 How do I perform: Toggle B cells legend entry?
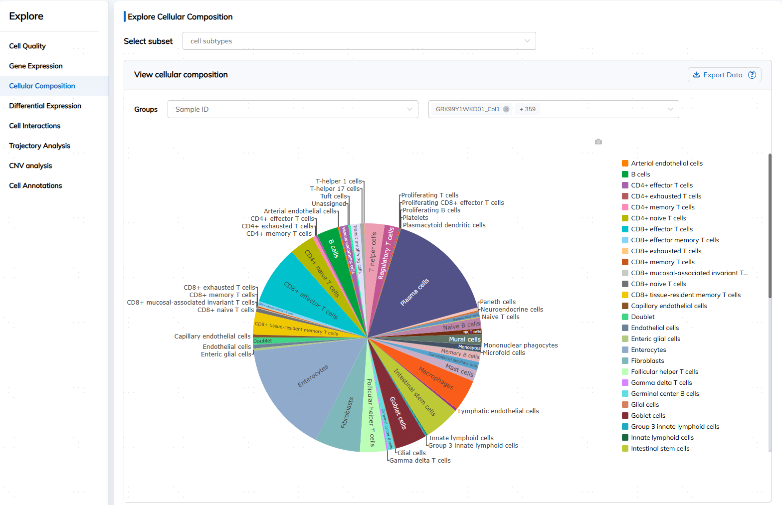tap(640, 174)
